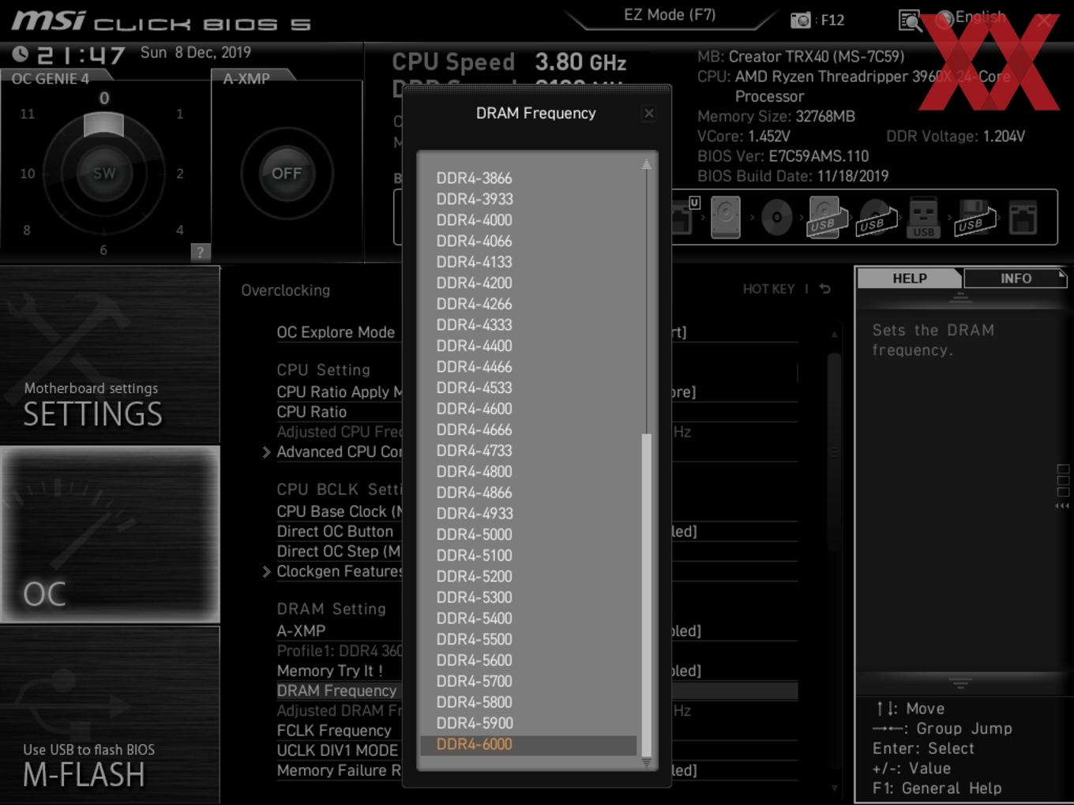Choose DDR4-3933 from the frequency list
Image resolution: width=1074 pixels, height=805 pixels.
point(475,199)
